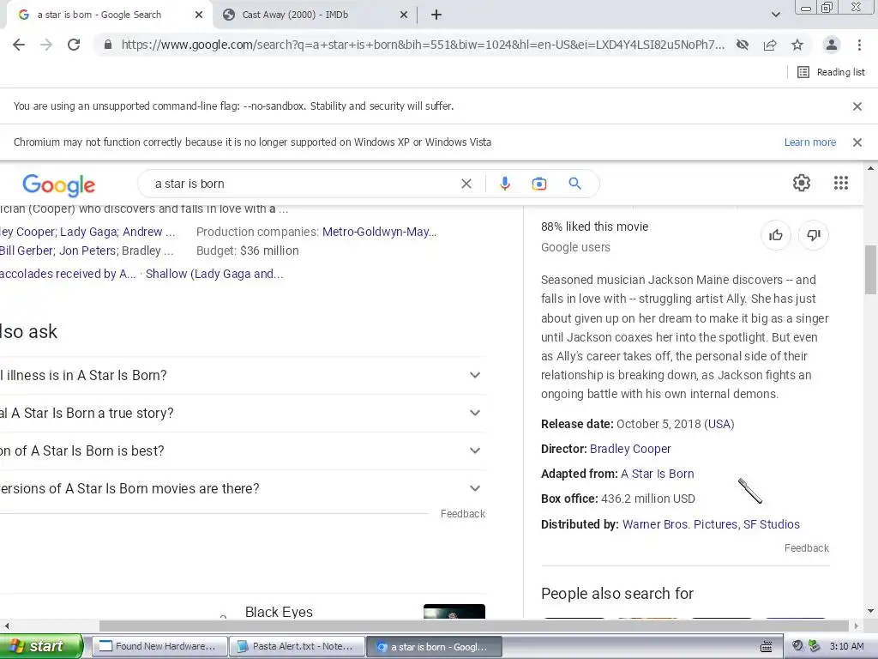Close the a star is born tab
The width and height of the screenshot is (878, 659).
tap(199, 15)
